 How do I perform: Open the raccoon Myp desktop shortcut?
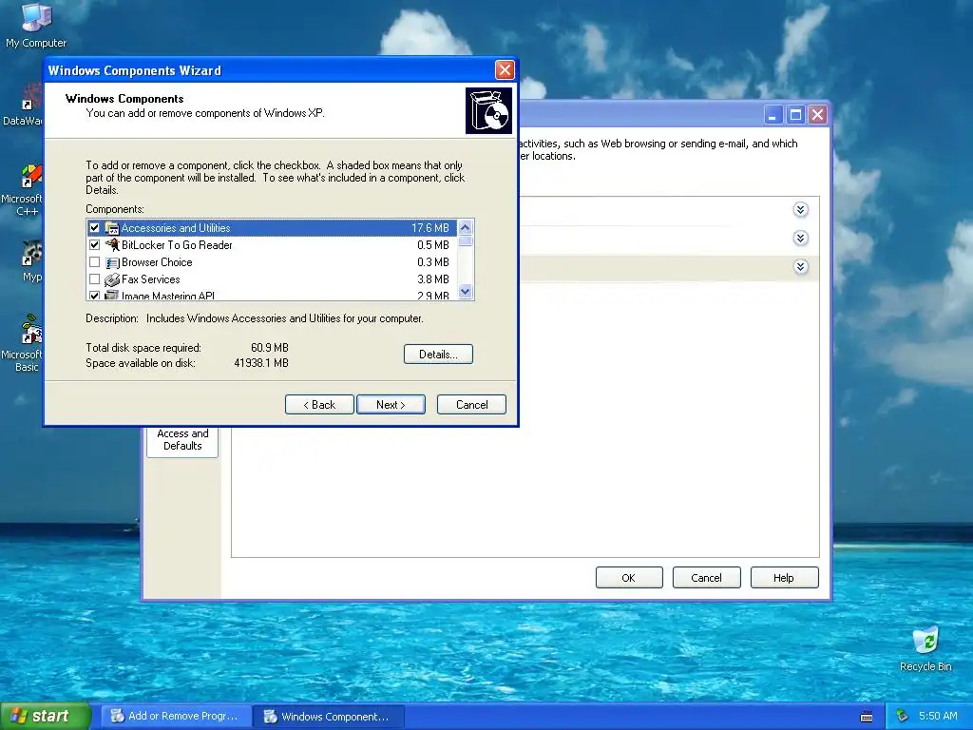31,262
